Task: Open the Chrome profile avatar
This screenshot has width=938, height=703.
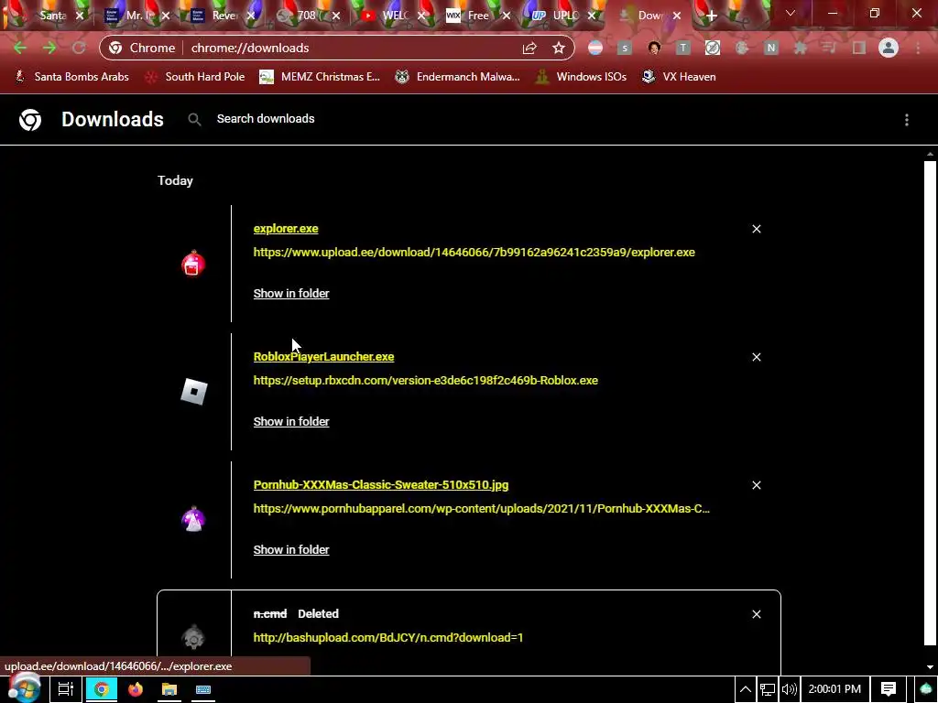Action: [x=889, y=48]
